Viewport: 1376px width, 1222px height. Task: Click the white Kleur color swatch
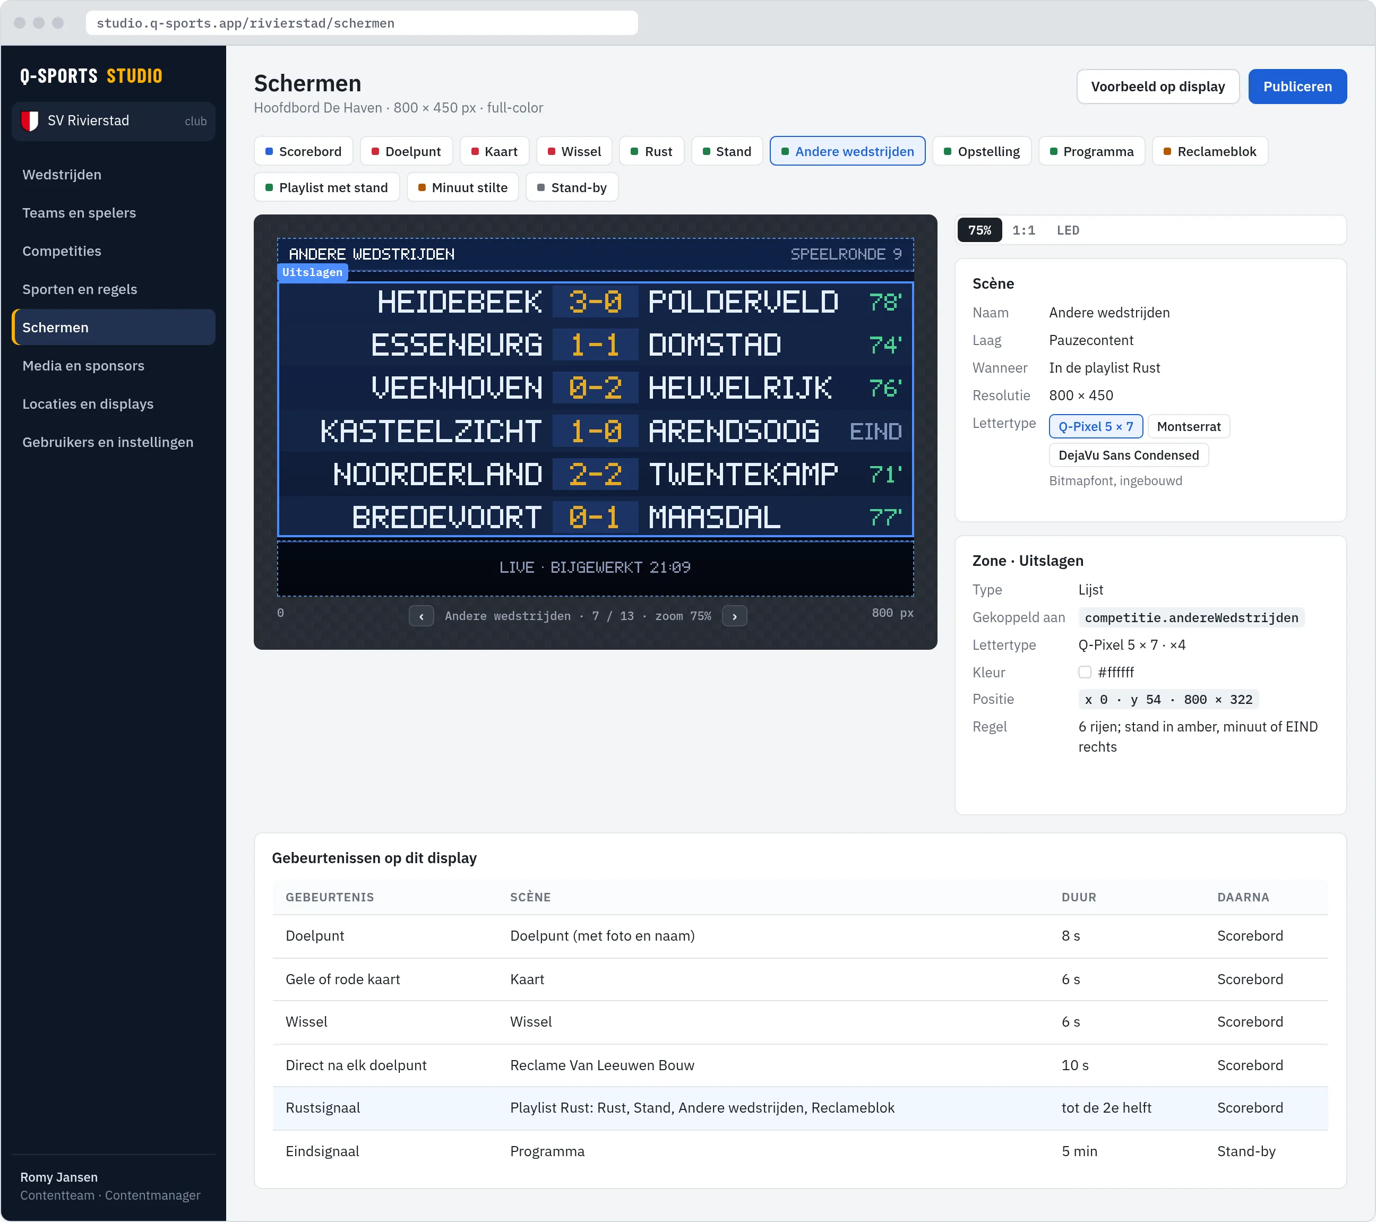1085,672
